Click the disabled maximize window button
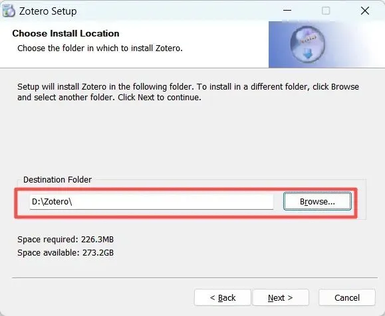385x316 pixels. (x=326, y=11)
